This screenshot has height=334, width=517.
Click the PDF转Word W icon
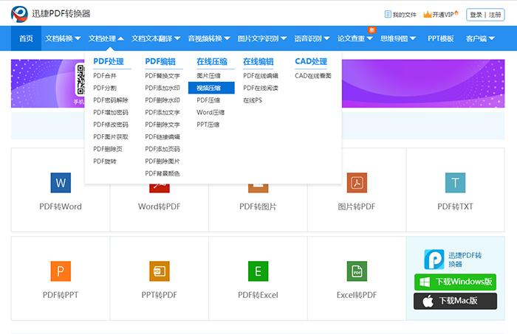pos(61,183)
